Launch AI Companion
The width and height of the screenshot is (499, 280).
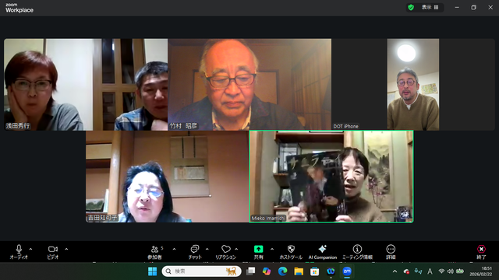[322, 252]
